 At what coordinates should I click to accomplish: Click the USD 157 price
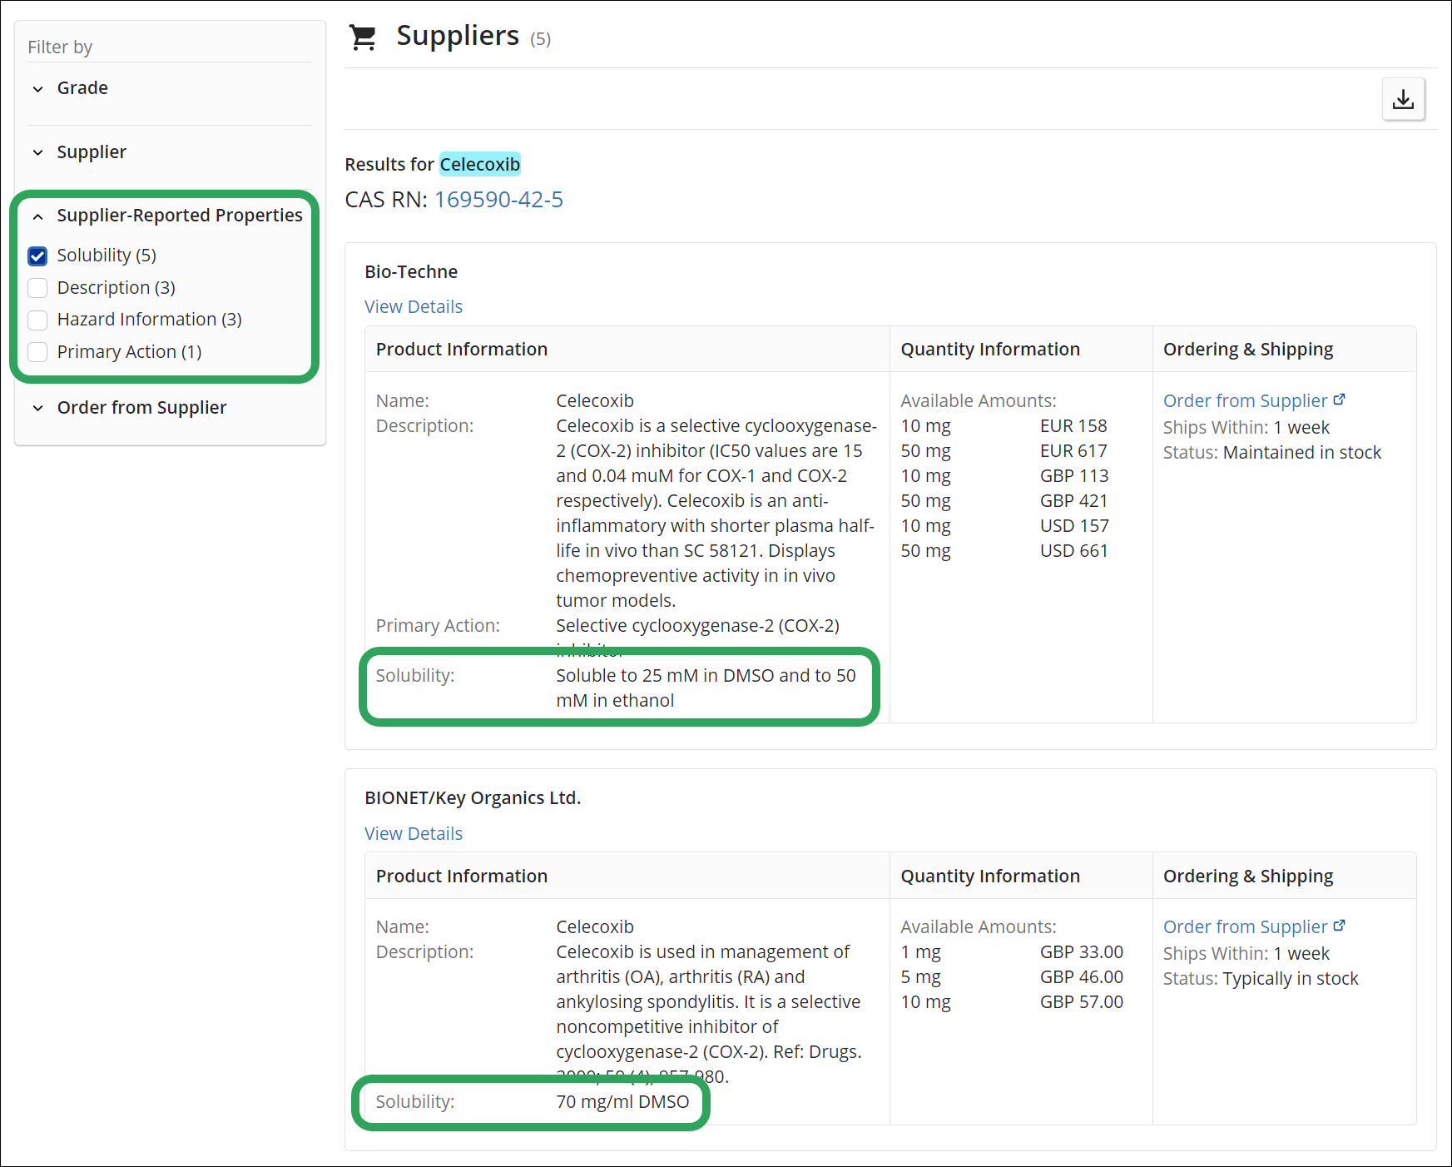click(1074, 526)
